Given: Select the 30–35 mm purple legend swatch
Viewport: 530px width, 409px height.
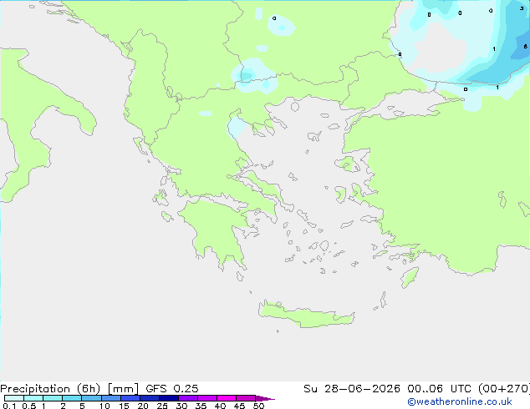Looking at the screenshot, I should 188,398.
